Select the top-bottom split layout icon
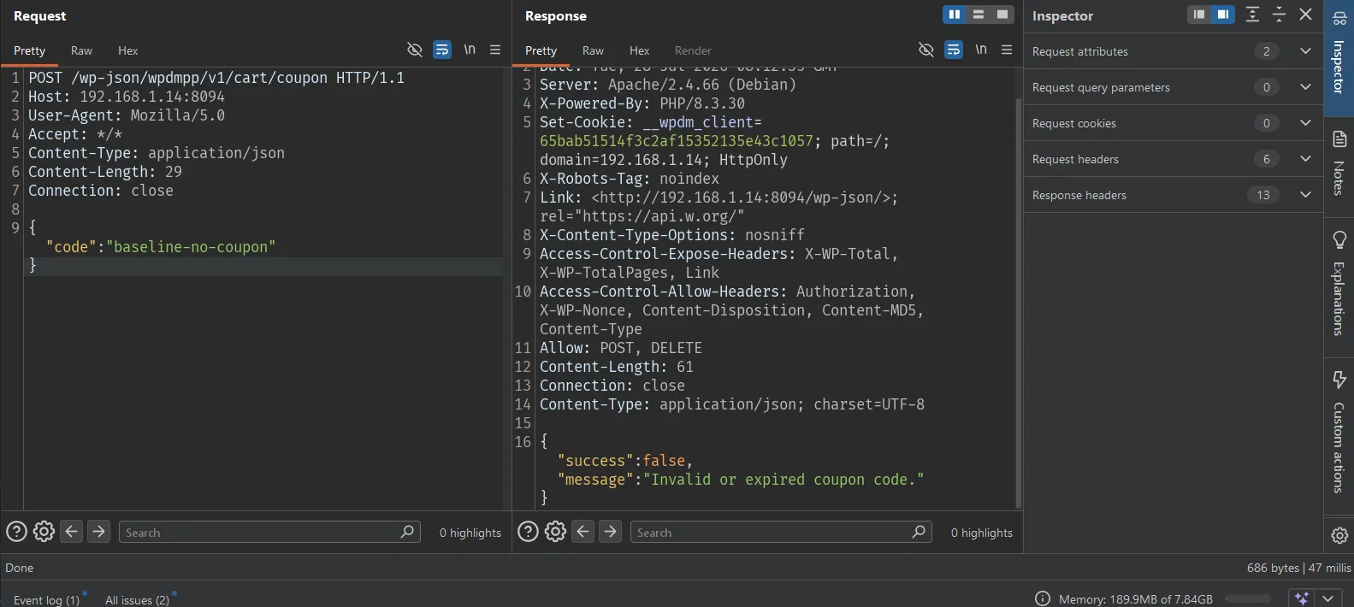Viewport: 1354px width, 607px height. point(979,15)
